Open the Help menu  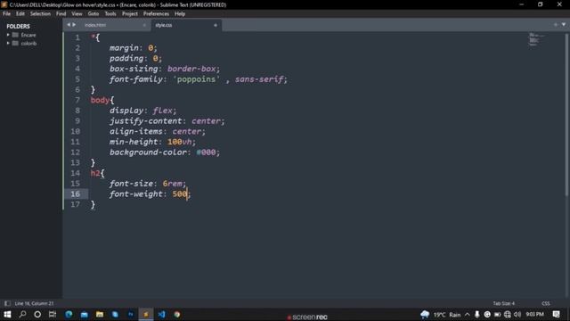coord(180,14)
